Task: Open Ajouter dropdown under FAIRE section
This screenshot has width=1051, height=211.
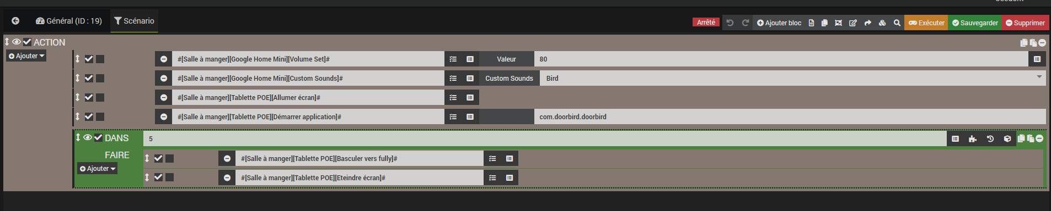Action: pos(98,169)
